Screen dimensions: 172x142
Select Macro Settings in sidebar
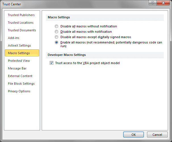click(x=22, y=53)
